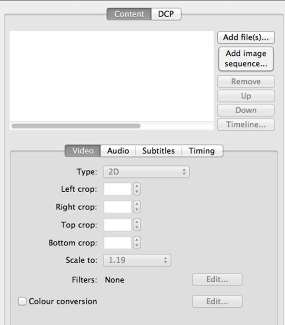Open the Subtitles tab
The image size is (285, 325).
pyautogui.click(x=159, y=151)
